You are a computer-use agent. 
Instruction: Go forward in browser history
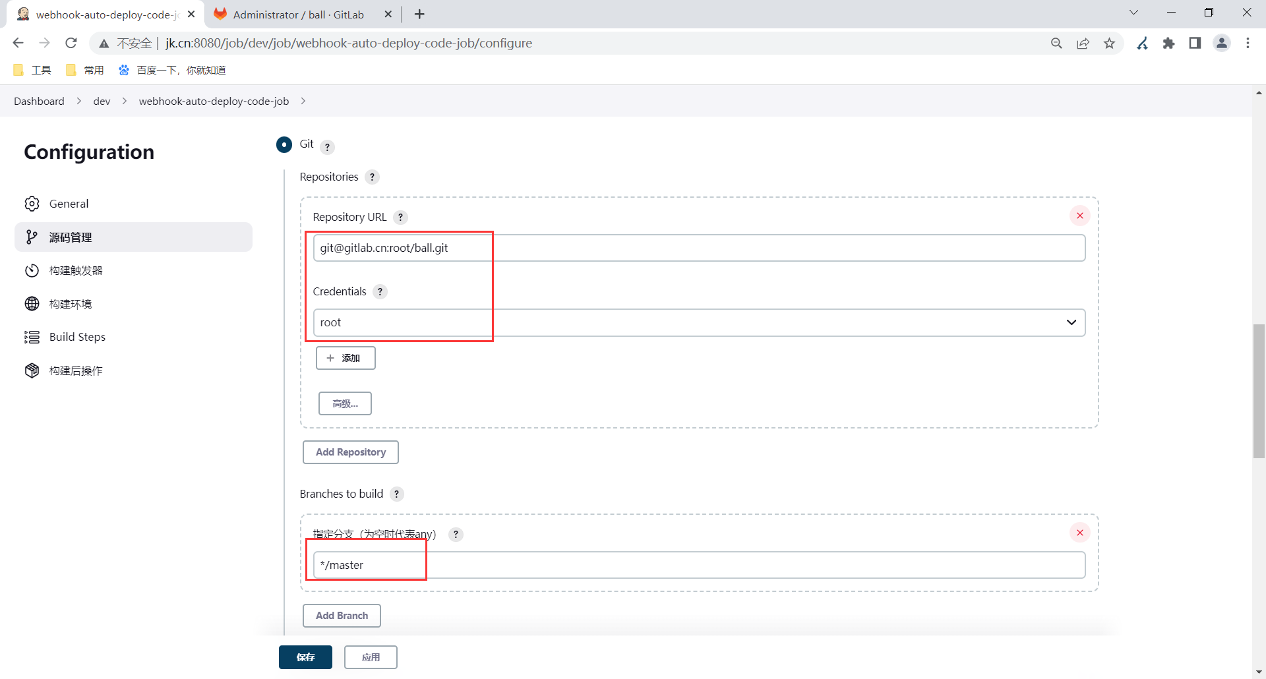tap(44, 43)
